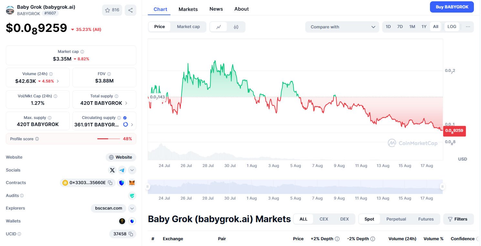Expand more explorers chevron
The width and height of the screenshot is (481, 246).
tap(132, 208)
